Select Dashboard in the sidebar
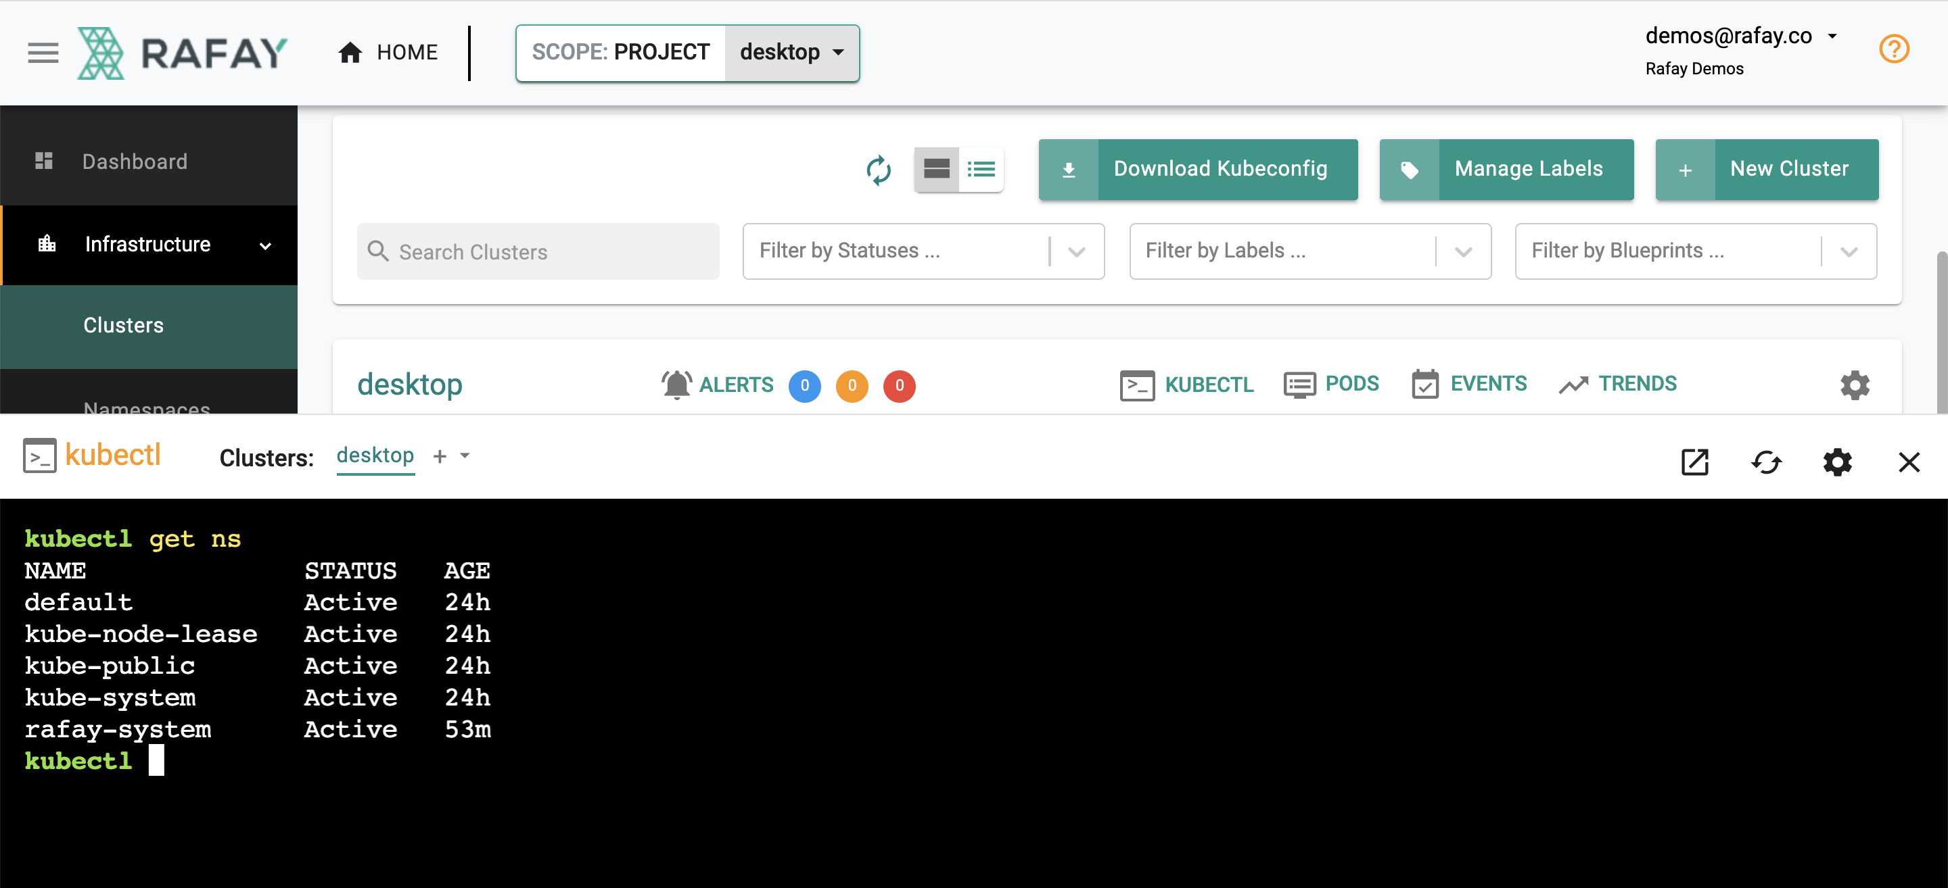The image size is (1948, 888). click(149, 161)
